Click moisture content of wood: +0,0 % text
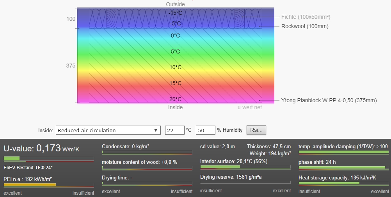 coord(139,162)
